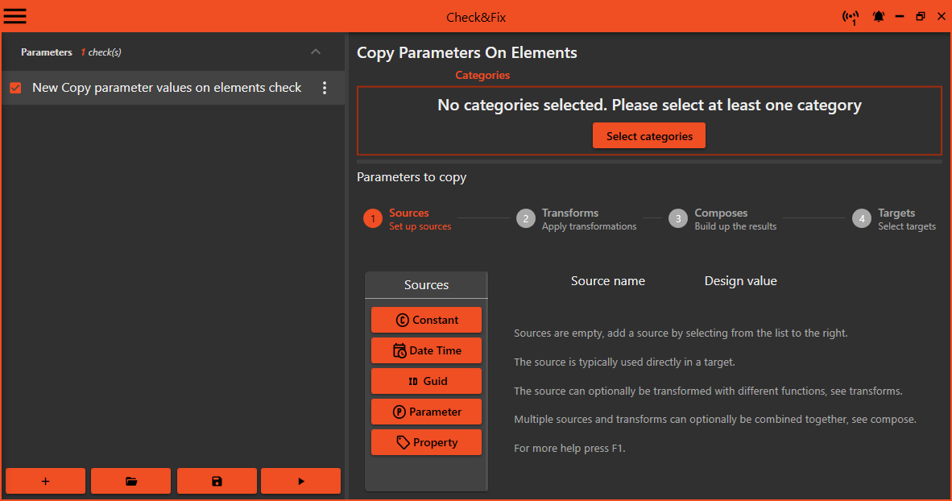Open notifications with the bell icon

pos(879,16)
